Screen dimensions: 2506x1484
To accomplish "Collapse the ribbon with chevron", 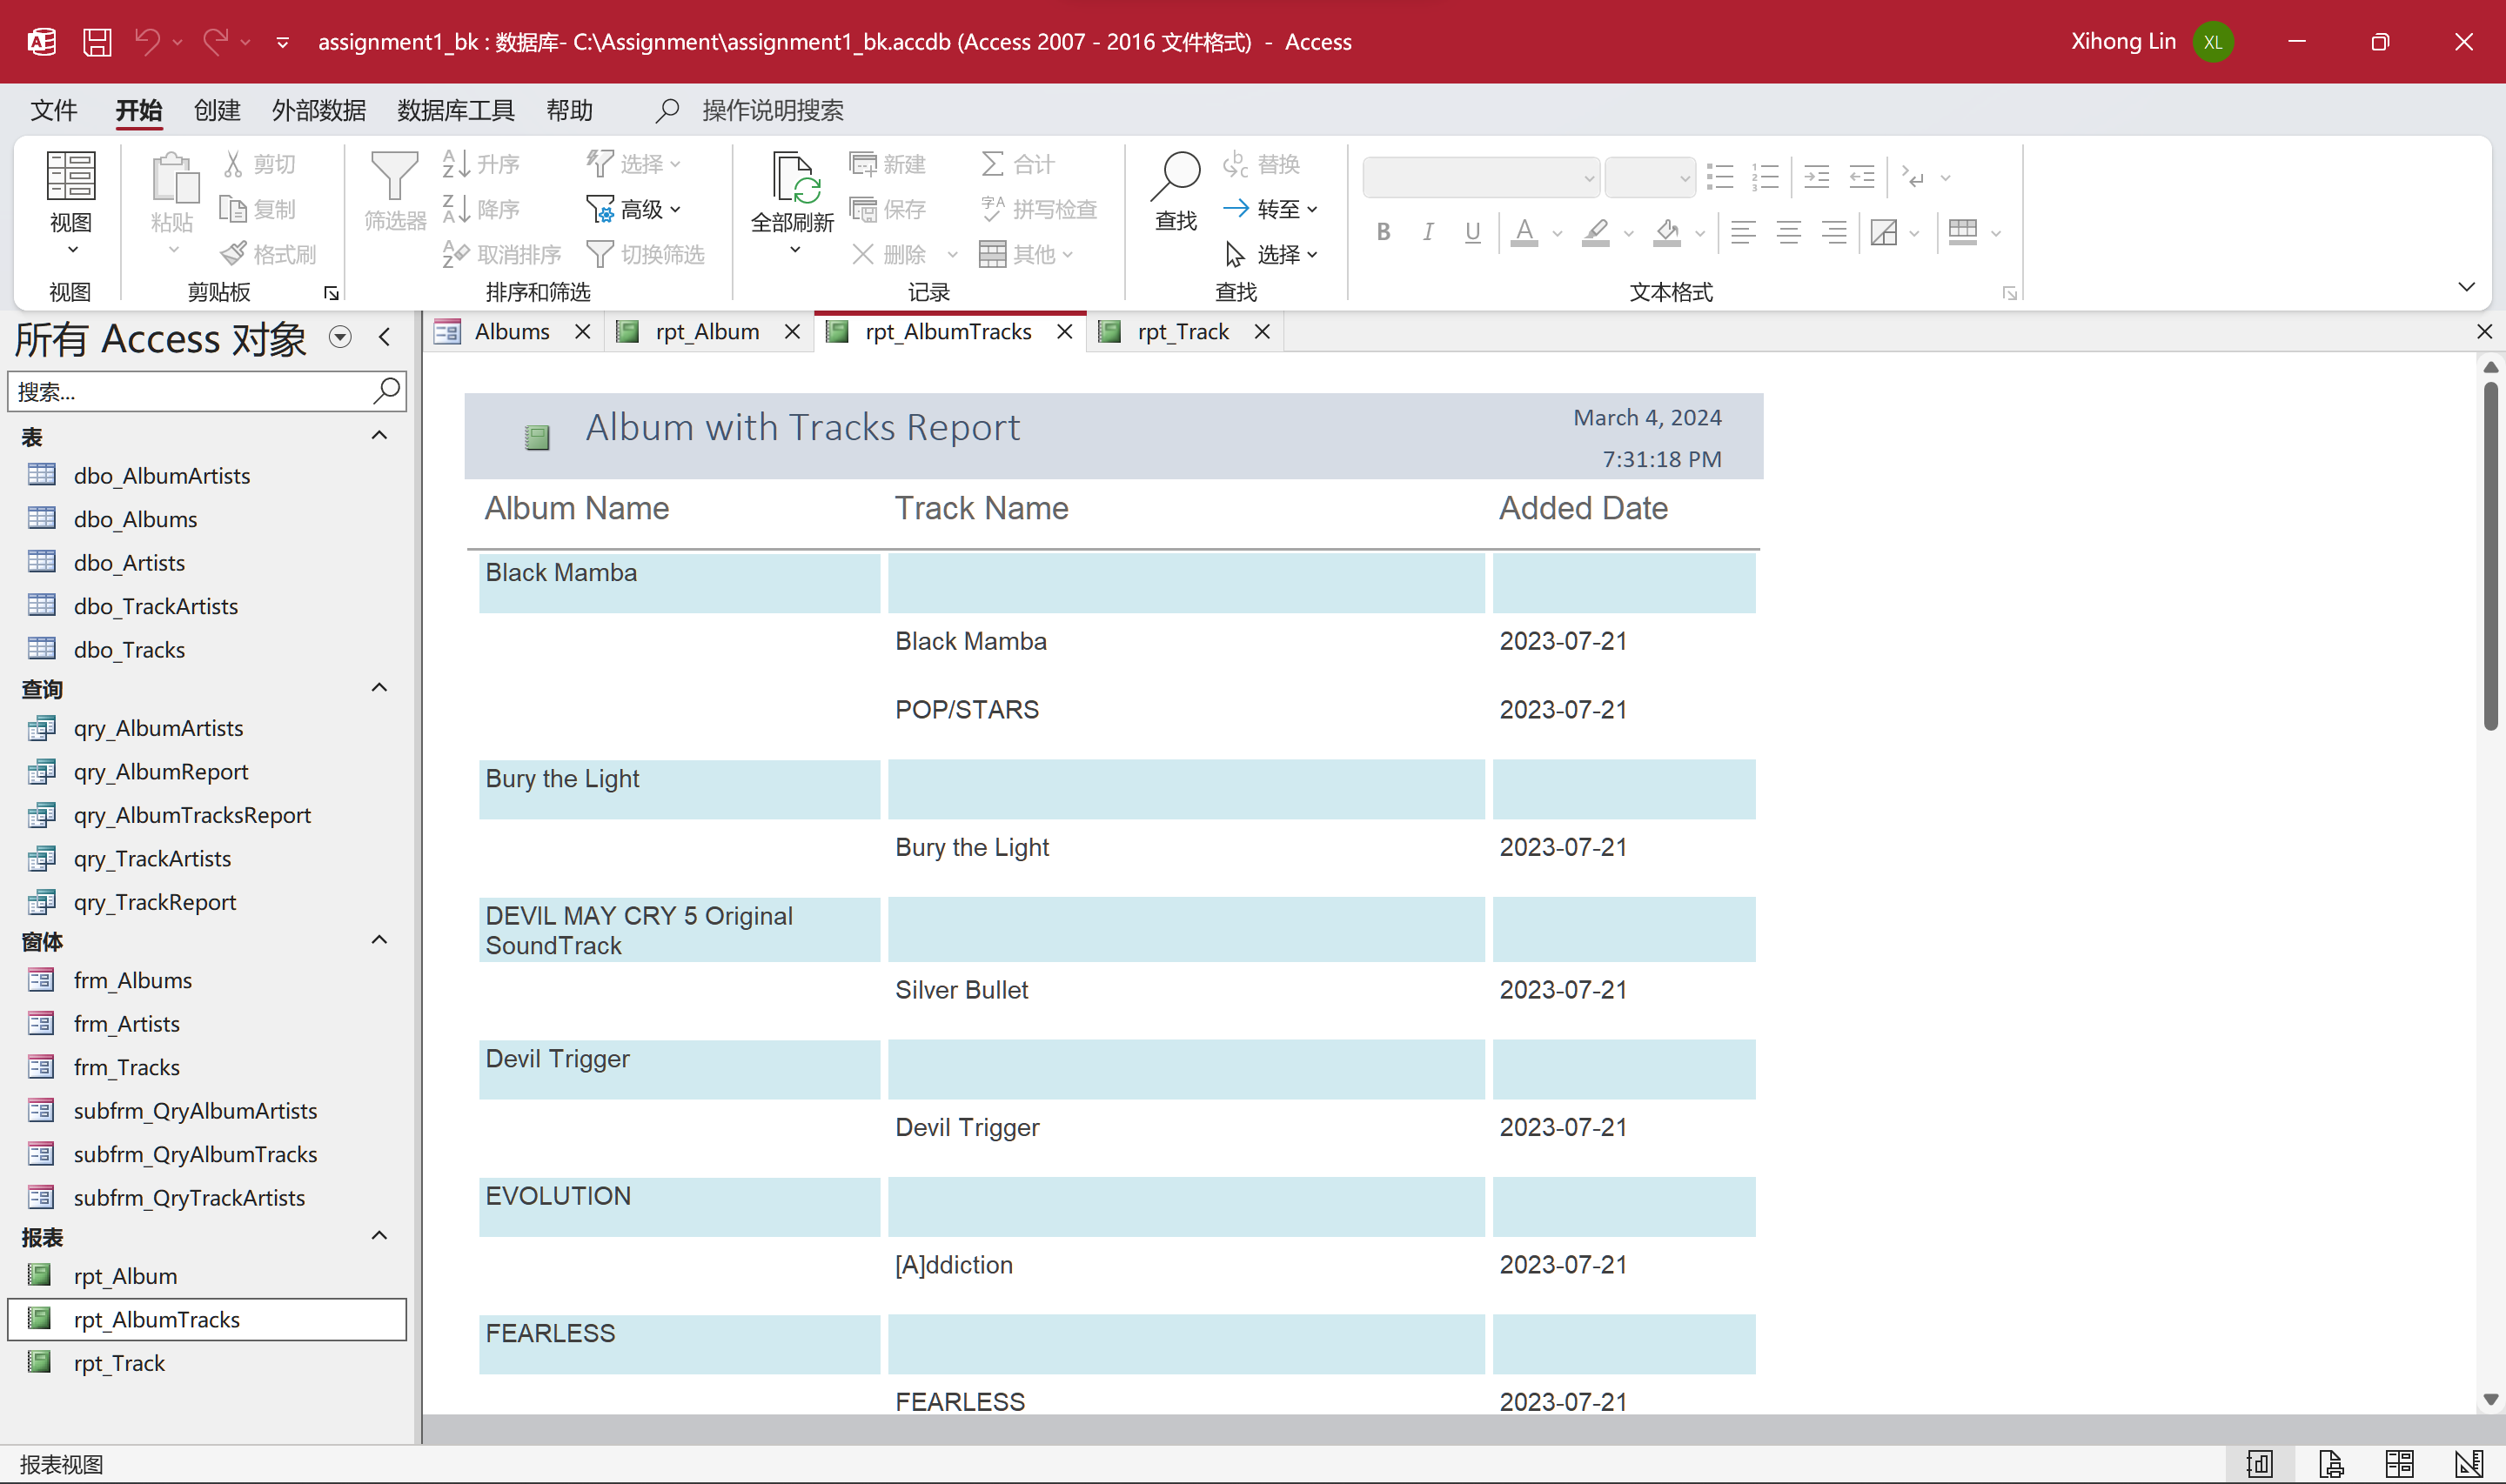I will 2466,287.
